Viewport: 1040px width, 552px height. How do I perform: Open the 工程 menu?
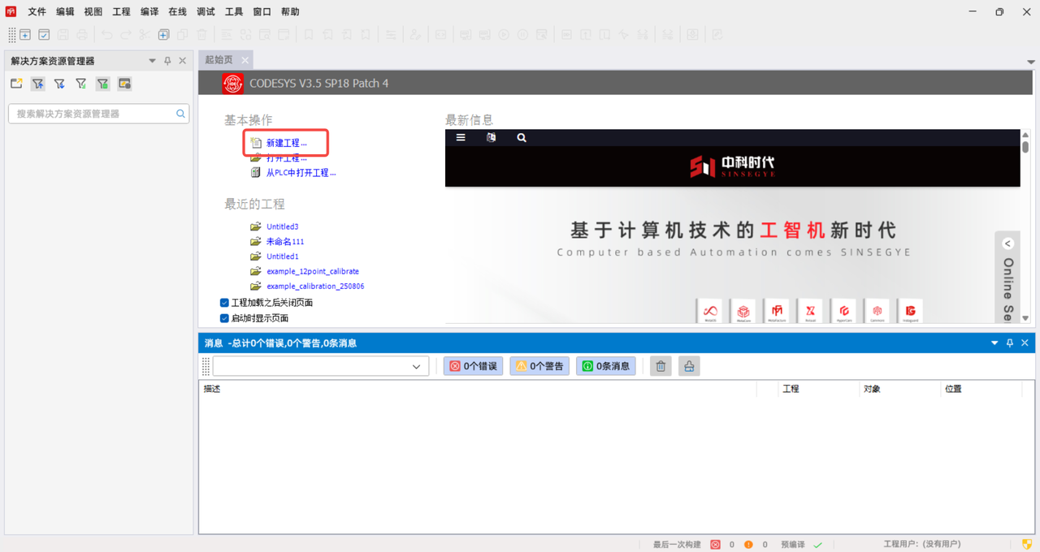(x=121, y=12)
